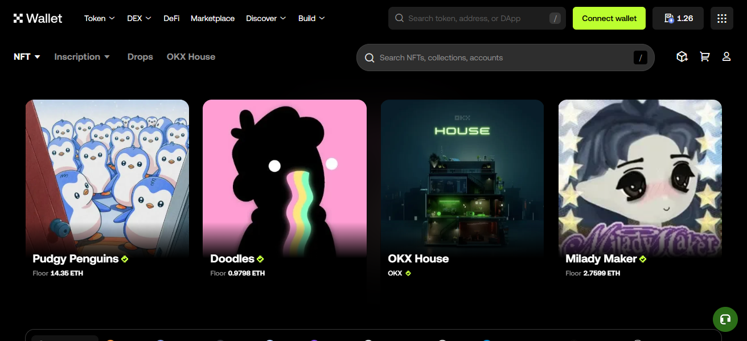
Task: Click the verified badge beside OKX creator
Action: [x=408, y=273]
